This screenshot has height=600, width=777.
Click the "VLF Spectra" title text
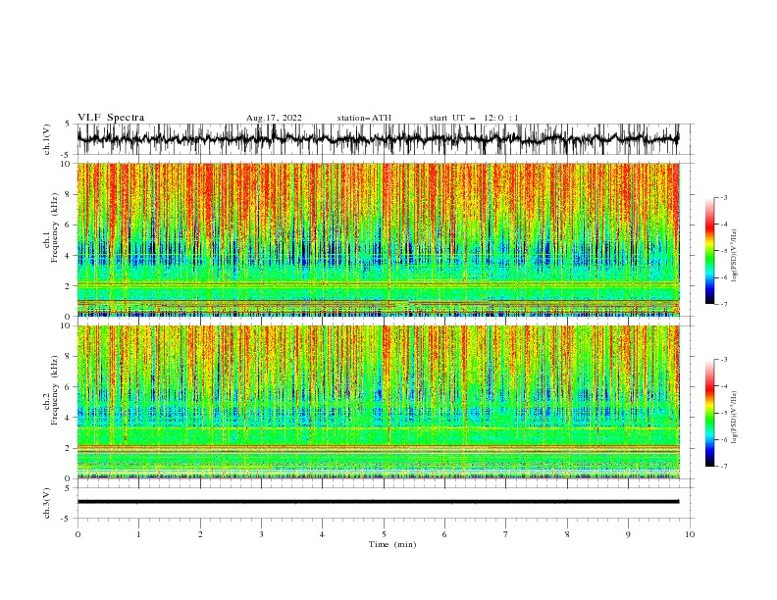(111, 118)
